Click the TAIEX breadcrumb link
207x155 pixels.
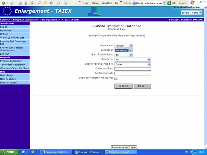point(64,20)
